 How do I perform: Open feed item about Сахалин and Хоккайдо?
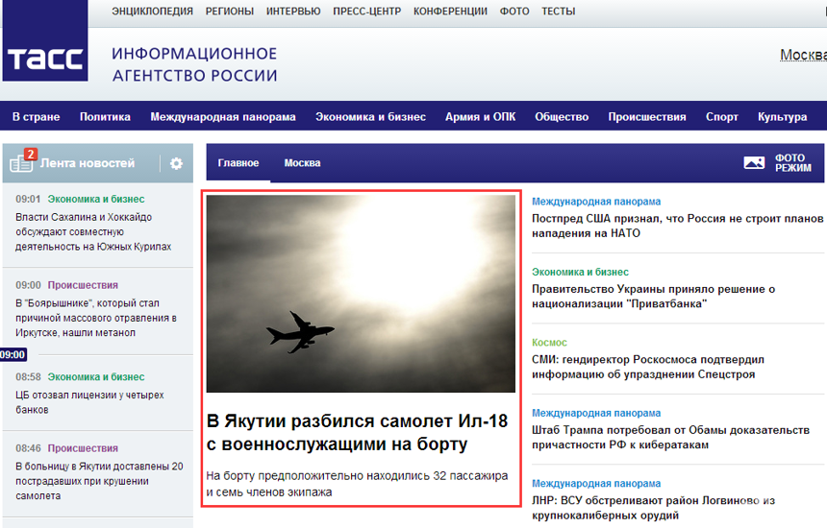(x=93, y=232)
